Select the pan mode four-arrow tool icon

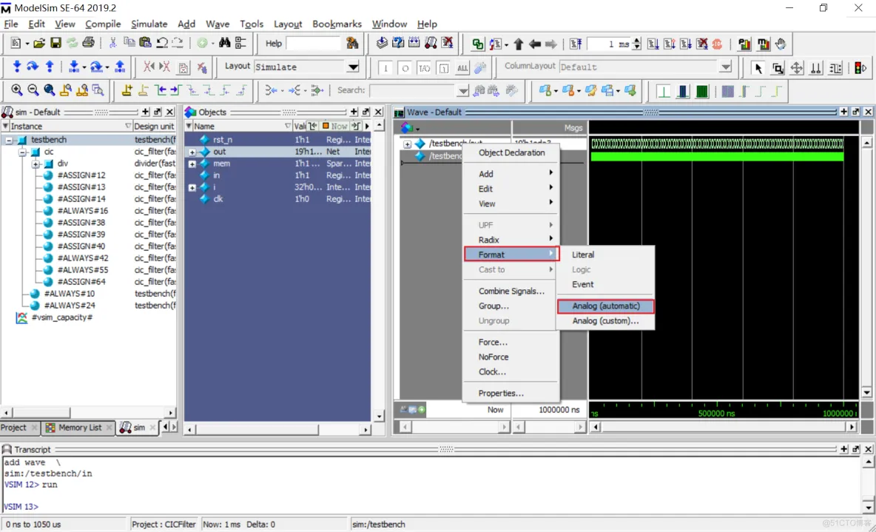click(797, 68)
